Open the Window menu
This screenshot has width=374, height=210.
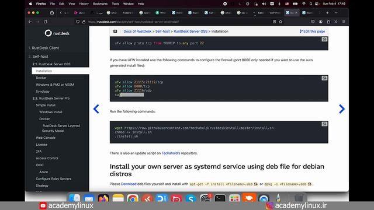tap(129, 4)
